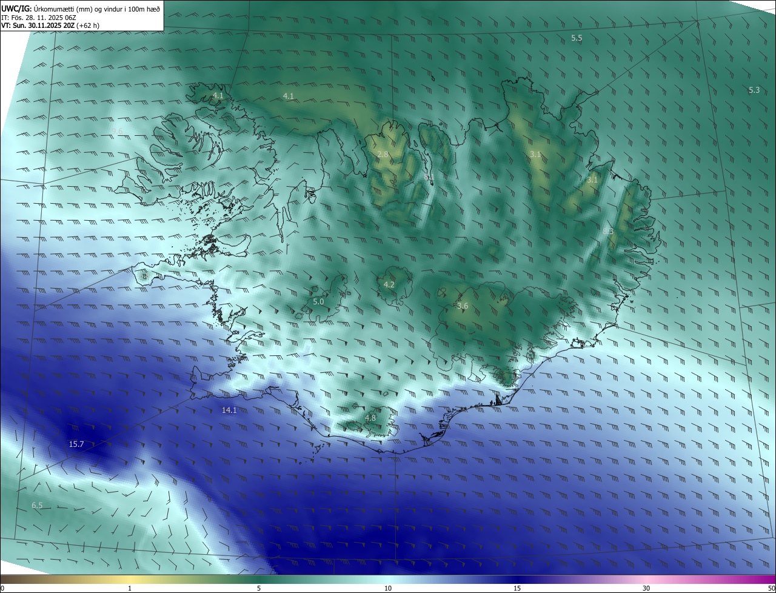
Task: Click the title text 'Úrkomumætti (mm) og vindur í 100m hæð'
Action: point(97,9)
